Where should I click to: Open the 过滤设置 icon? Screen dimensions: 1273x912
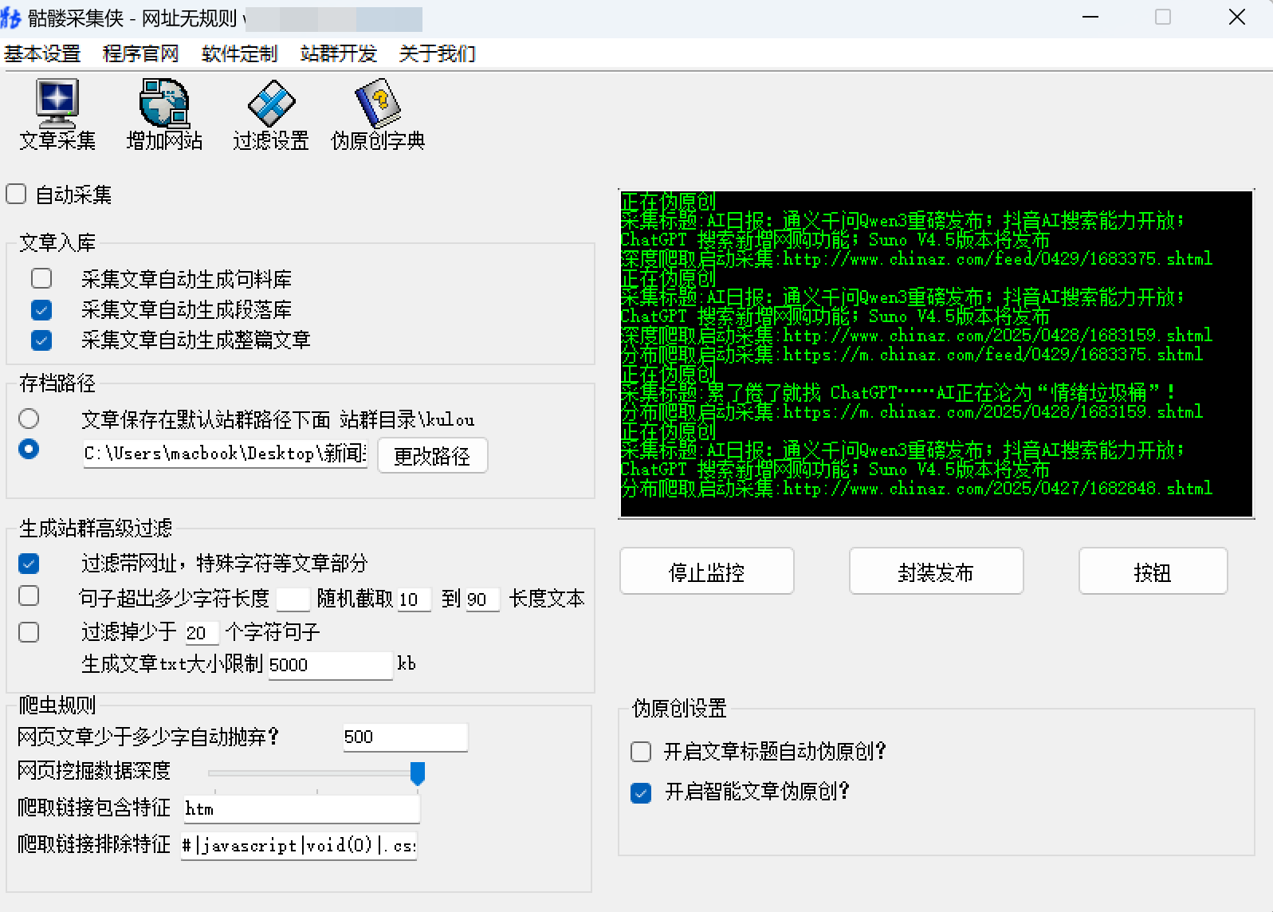click(x=271, y=115)
